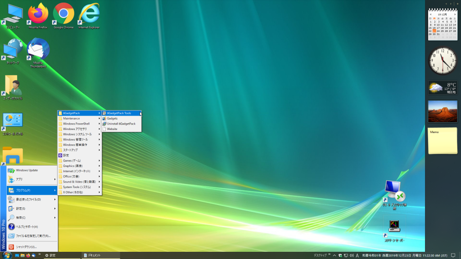
Task: Open the コンピューター desktop icon
Action: point(13,16)
